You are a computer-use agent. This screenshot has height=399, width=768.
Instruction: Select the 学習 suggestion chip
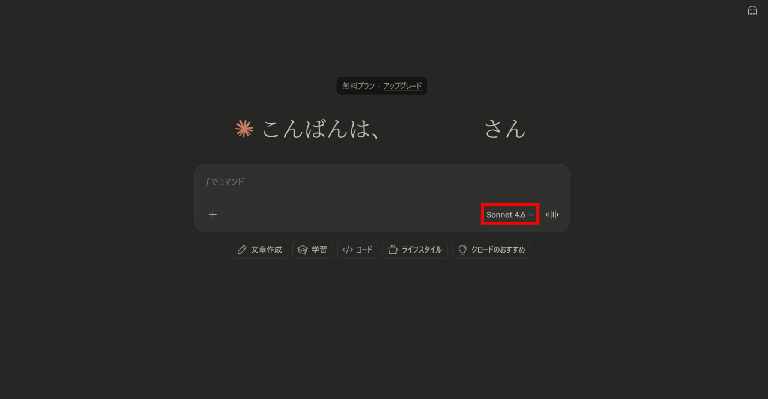[312, 250]
